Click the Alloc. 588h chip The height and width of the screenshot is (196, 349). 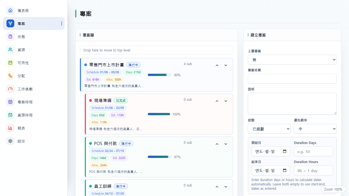tap(113, 79)
